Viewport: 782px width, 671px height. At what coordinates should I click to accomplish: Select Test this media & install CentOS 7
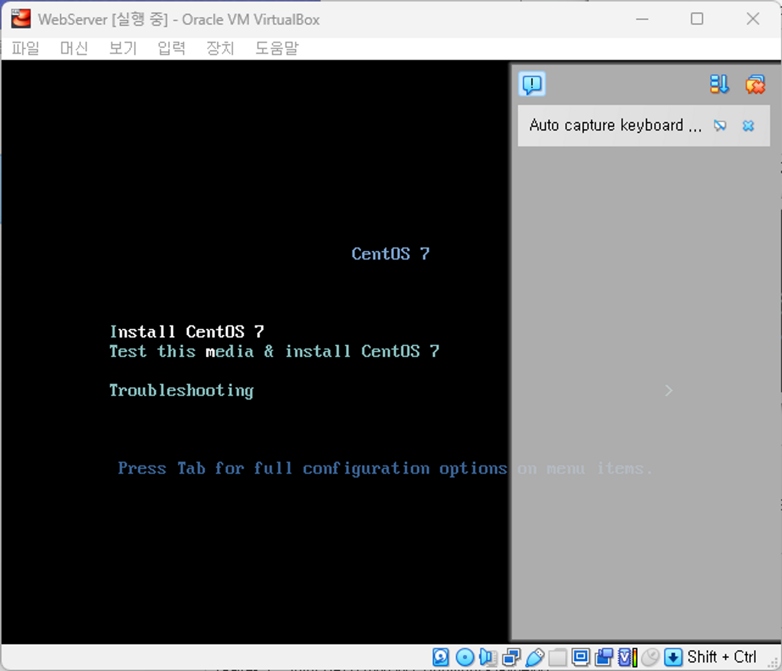[x=274, y=351]
